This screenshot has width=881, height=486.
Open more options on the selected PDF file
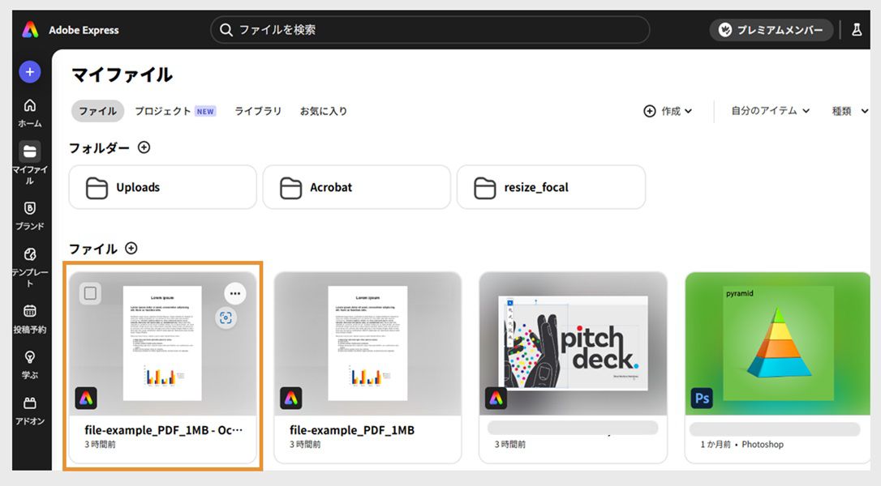coord(235,292)
